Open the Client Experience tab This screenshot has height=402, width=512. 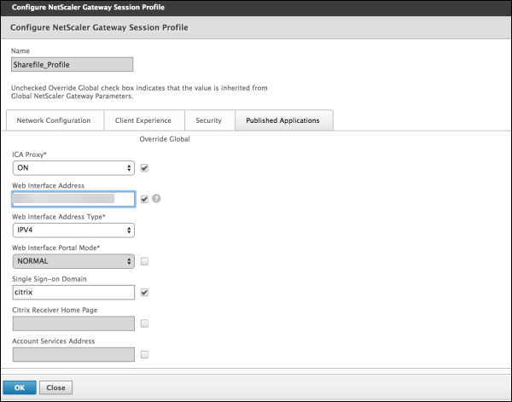pos(143,121)
